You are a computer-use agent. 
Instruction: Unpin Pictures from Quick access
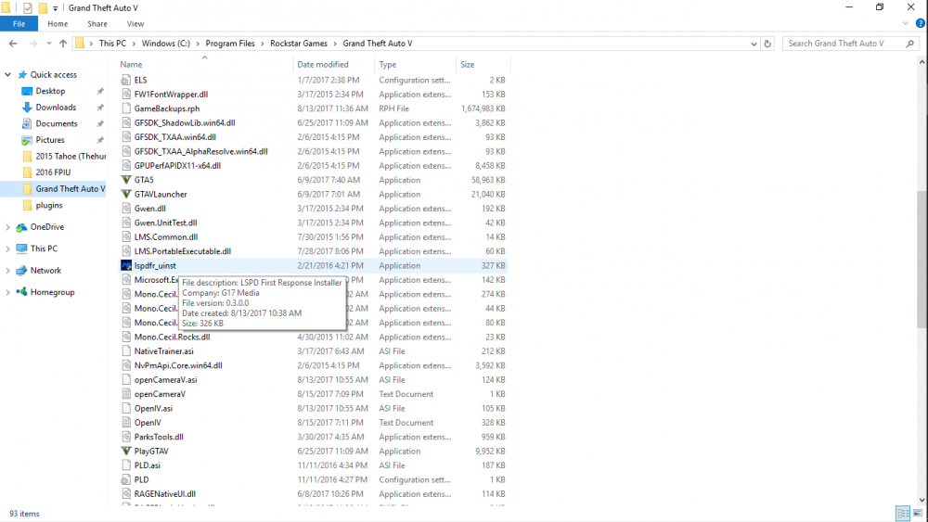pyautogui.click(x=100, y=140)
